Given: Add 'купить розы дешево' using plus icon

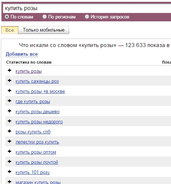Looking at the screenshot, I should [x=9, y=111].
